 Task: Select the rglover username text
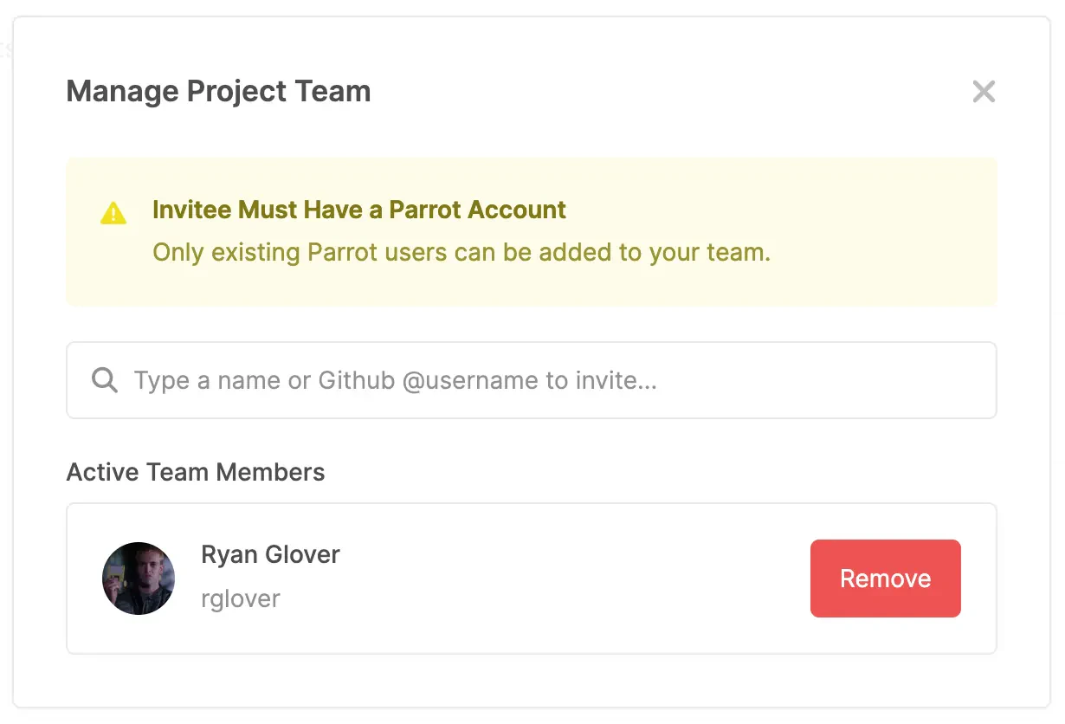point(240,598)
